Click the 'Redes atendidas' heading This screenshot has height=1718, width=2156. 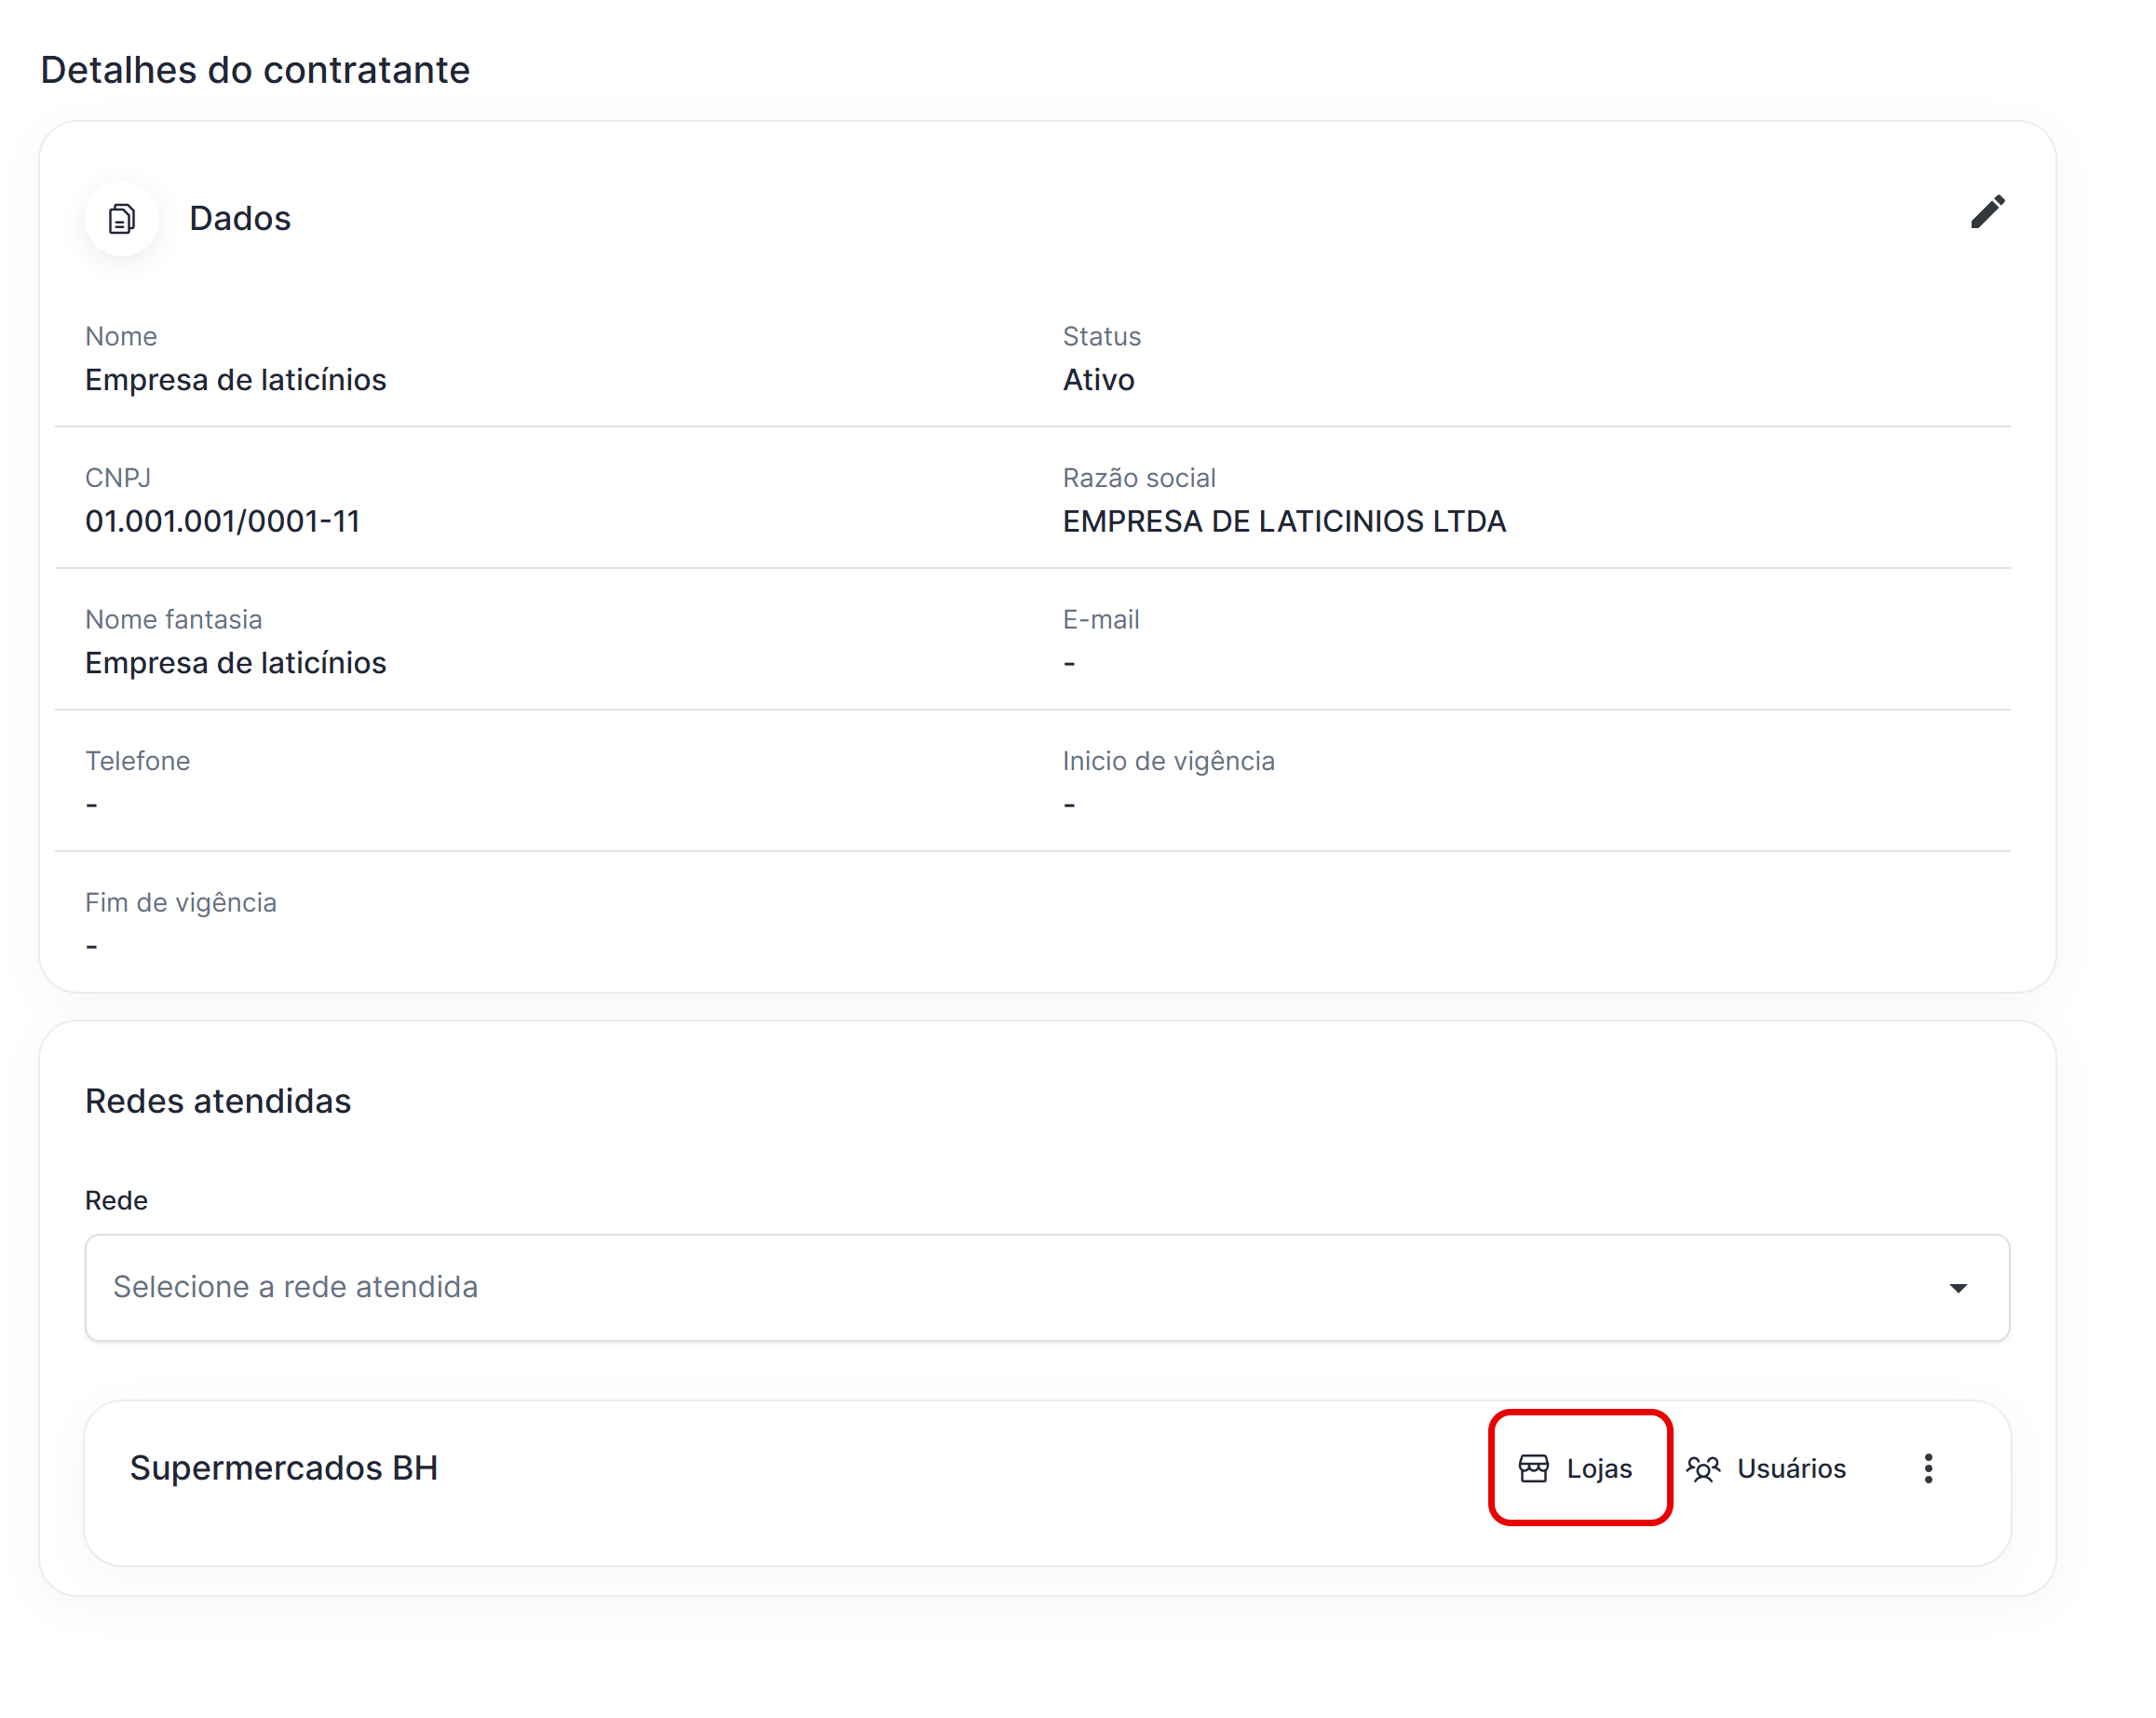coord(218,1101)
